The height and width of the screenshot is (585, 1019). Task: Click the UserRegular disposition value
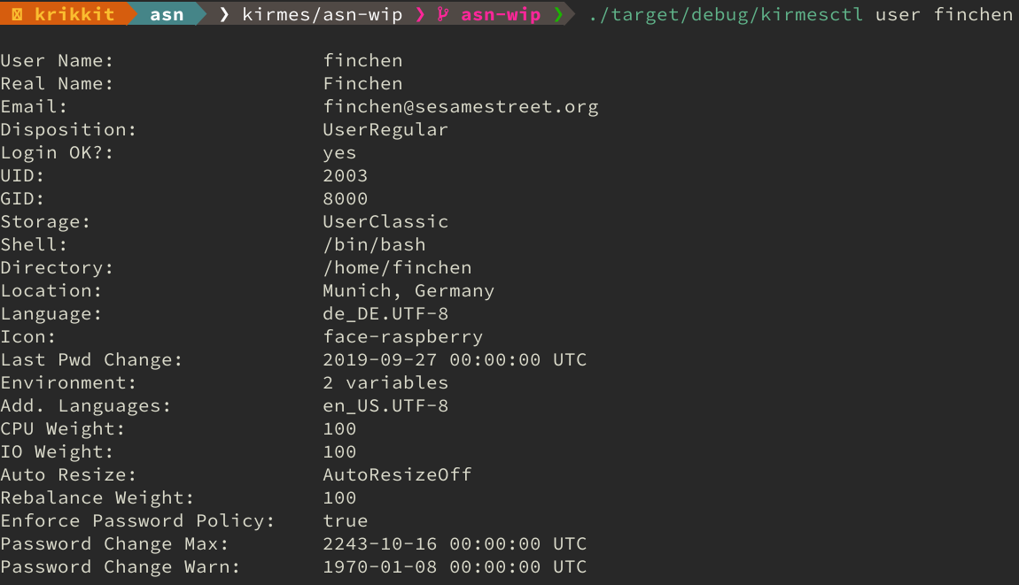[x=385, y=130]
